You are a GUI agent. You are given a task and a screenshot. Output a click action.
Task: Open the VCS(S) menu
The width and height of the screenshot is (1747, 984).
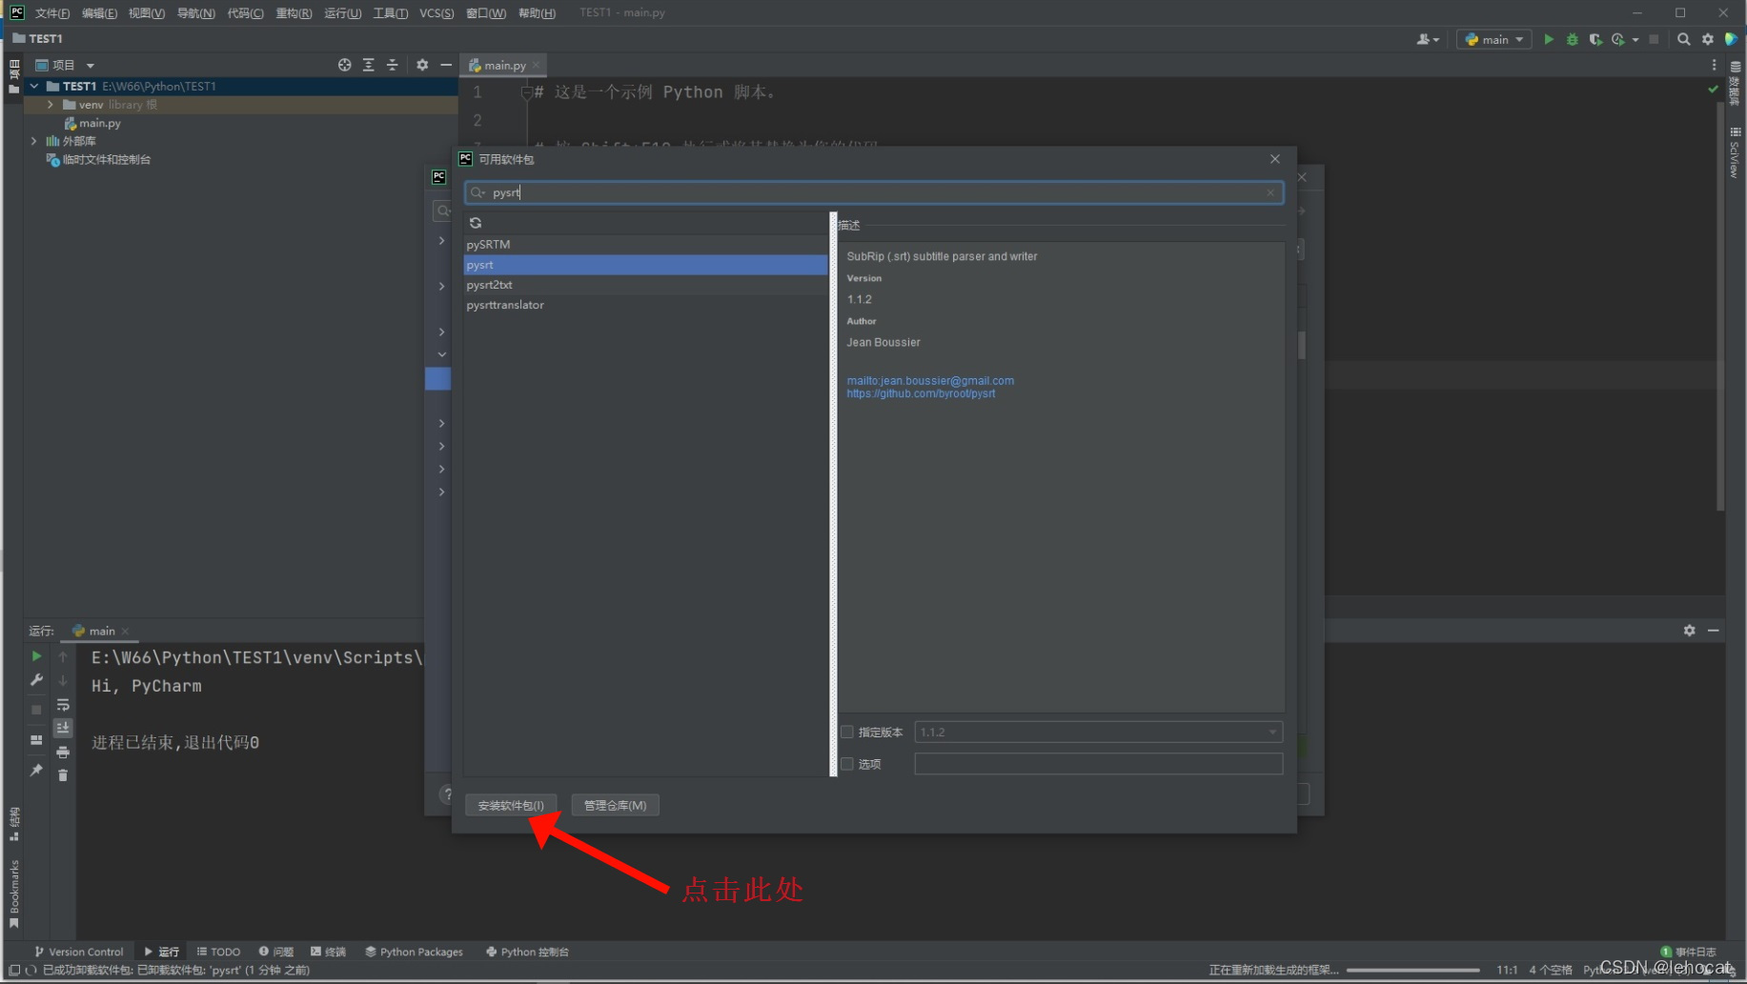[x=437, y=13]
